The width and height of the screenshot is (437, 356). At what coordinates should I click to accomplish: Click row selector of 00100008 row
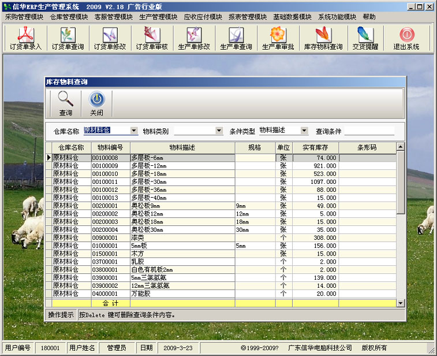point(48,158)
